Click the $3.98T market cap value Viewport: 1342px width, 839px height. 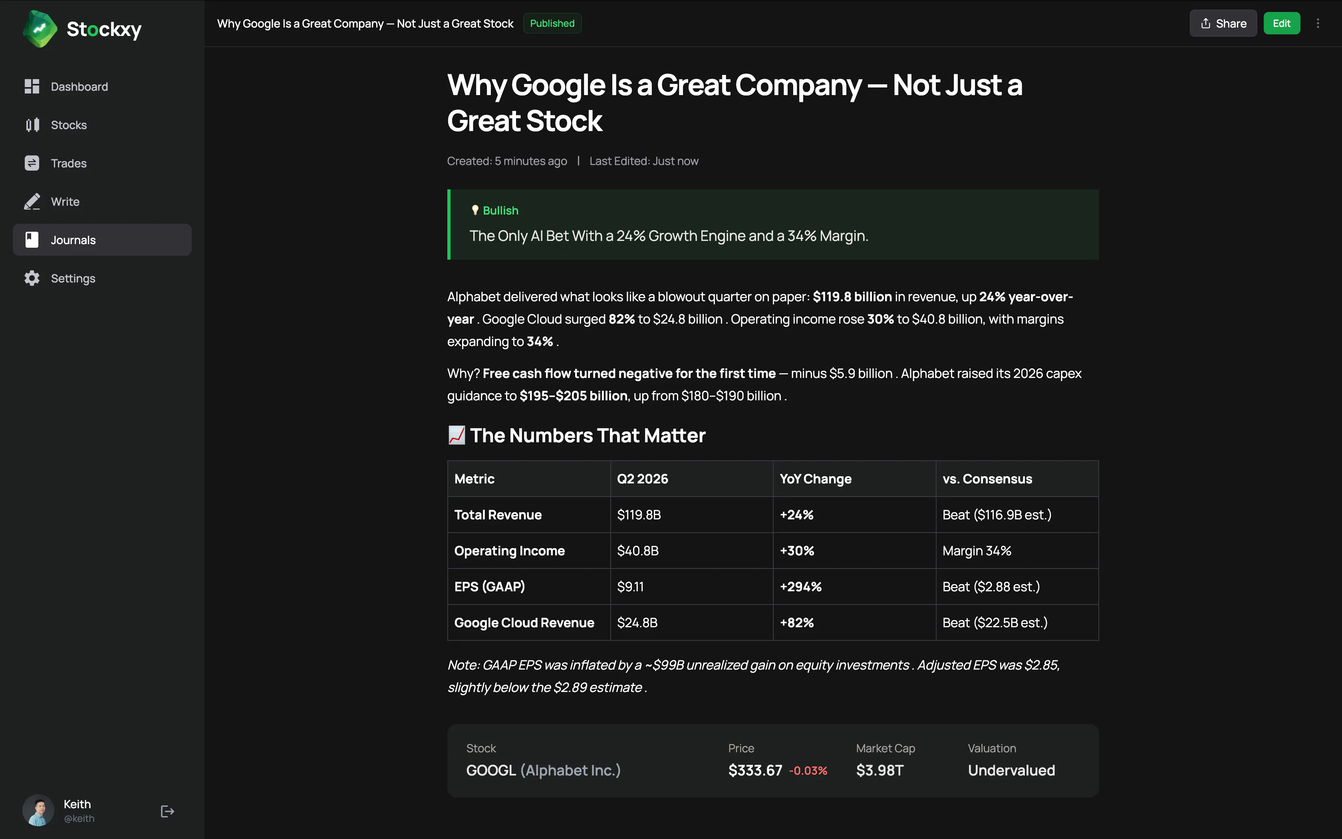click(879, 770)
